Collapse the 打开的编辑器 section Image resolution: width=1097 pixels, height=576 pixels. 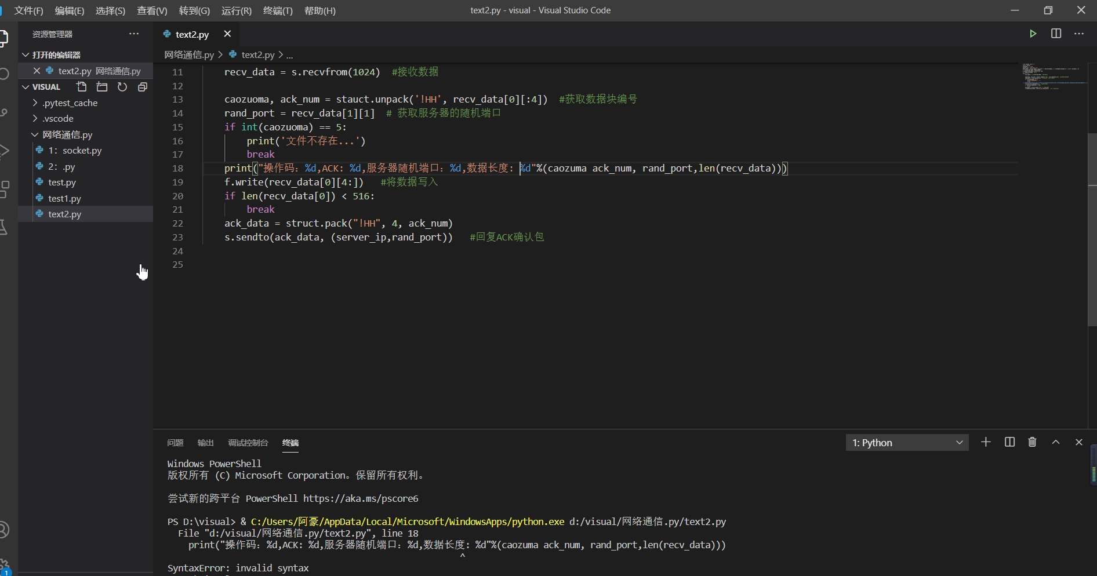(x=86, y=55)
